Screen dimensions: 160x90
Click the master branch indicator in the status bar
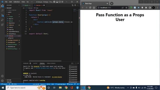(x=4, y=84)
